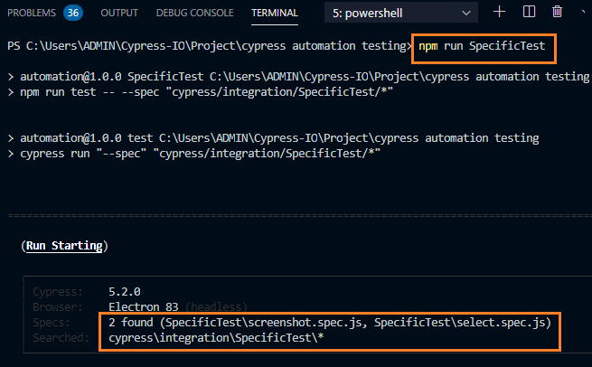Click the 'automation@1.0.0 test' output line
Viewport: 592px width, 367px height.
pos(273,138)
